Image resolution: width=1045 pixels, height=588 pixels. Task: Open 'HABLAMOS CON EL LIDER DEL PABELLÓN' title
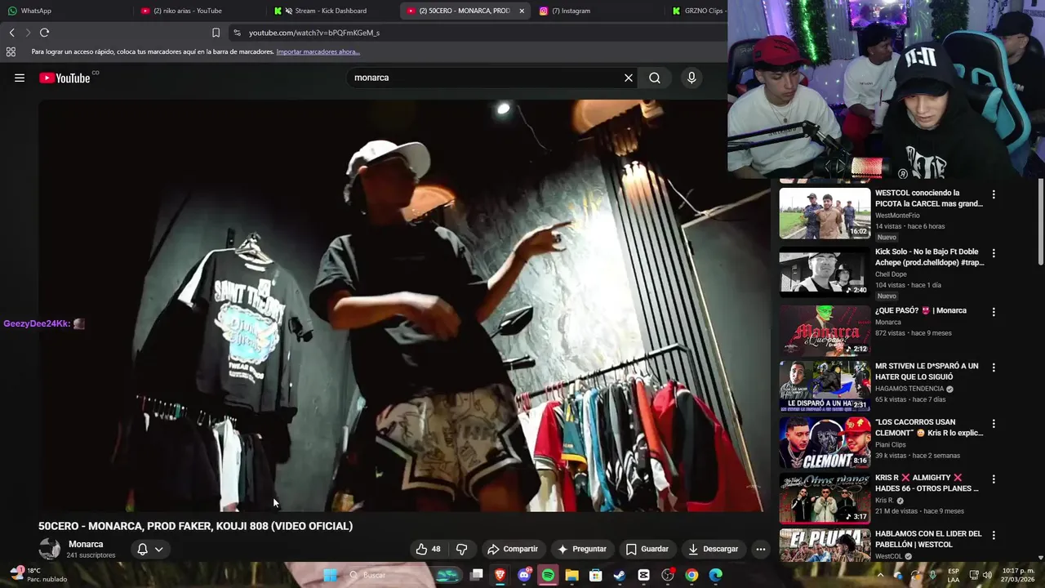point(928,539)
